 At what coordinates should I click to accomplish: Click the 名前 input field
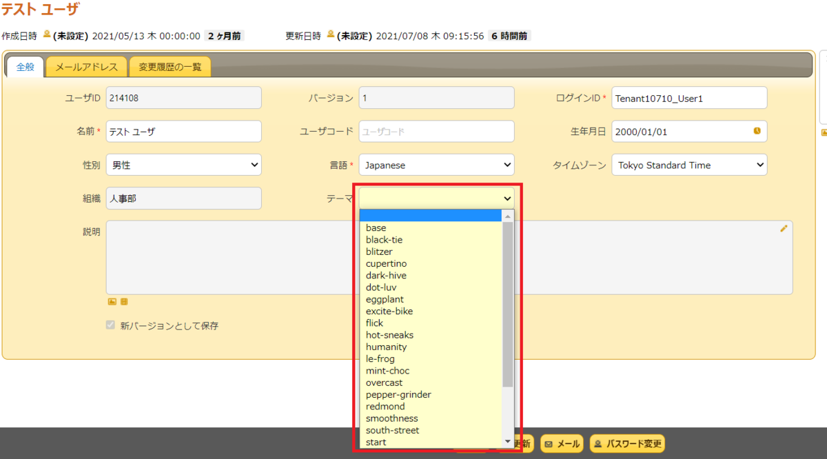(x=184, y=131)
